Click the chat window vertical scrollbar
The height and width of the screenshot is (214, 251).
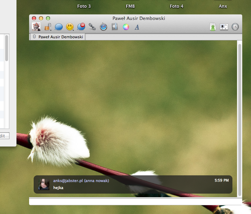pos(240,119)
